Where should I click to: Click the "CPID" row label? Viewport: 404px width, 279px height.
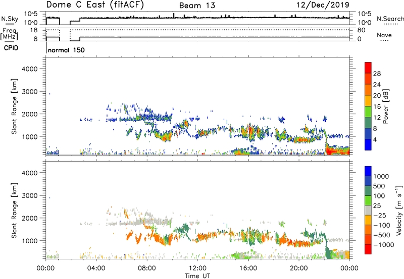click(11, 48)
